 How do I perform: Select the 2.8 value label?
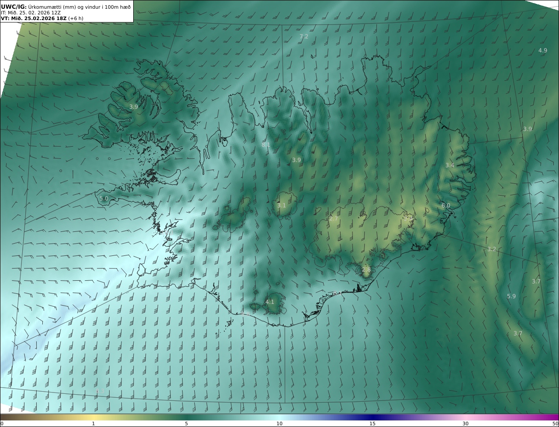tap(366, 270)
